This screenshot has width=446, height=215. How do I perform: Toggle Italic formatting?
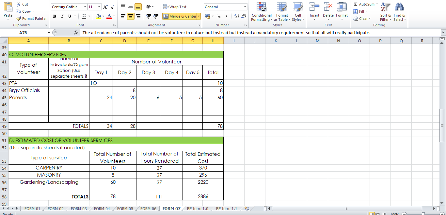coord(62,16)
